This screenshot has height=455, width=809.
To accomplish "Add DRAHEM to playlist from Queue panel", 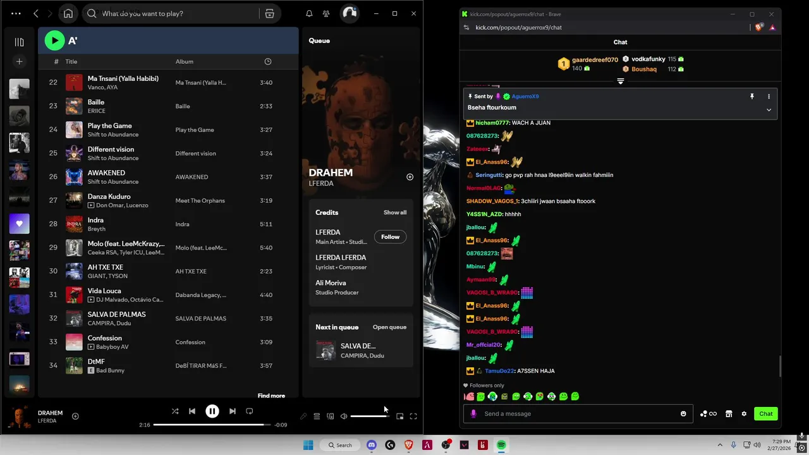I will 410,177.
